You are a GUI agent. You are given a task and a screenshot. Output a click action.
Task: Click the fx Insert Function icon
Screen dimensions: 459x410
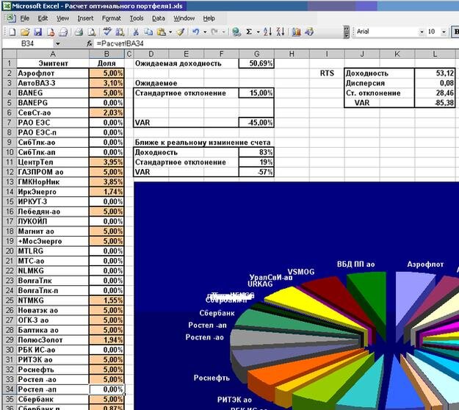click(90, 43)
